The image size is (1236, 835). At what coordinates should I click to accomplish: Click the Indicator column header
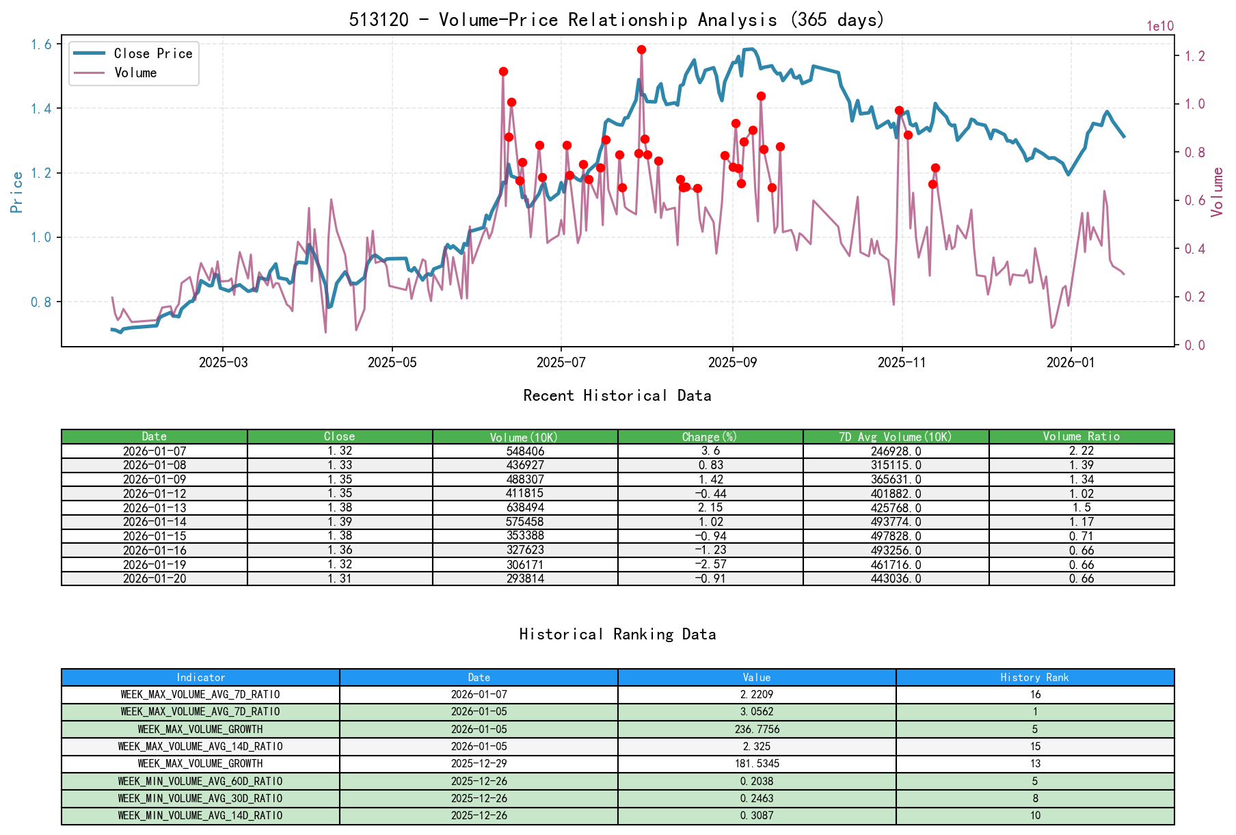tap(201, 677)
